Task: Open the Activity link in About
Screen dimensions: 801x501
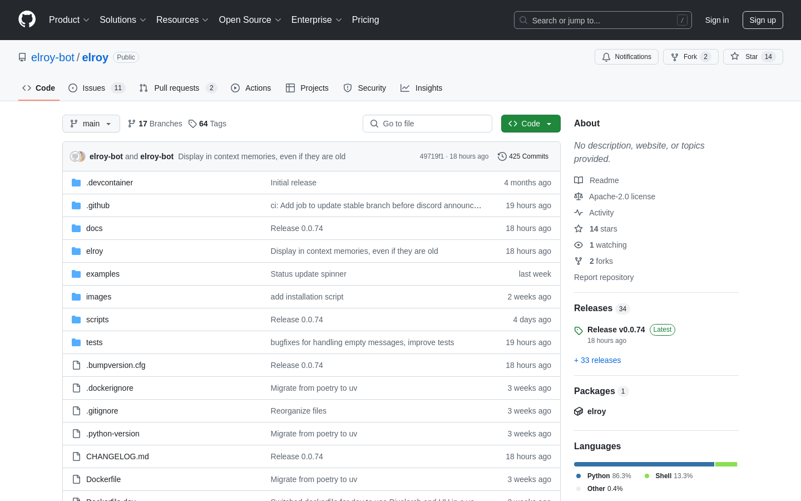Action: coord(594,213)
